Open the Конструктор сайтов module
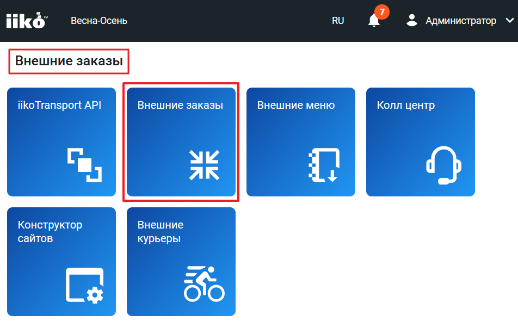Screen dimensions: 518x321 click(61, 261)
